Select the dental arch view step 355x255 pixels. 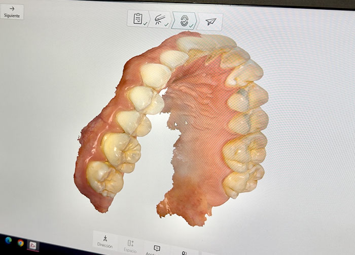pyautogui.click(x=184, y=20)
